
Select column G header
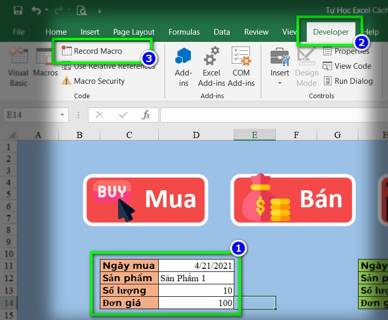click(x=337, y=135)
